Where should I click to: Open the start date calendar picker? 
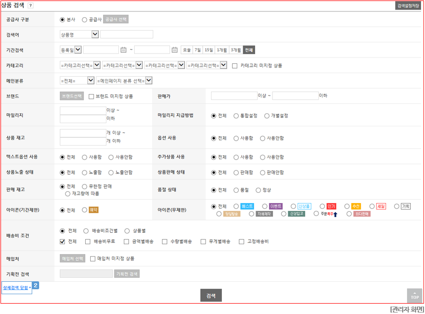pos(123,50)
